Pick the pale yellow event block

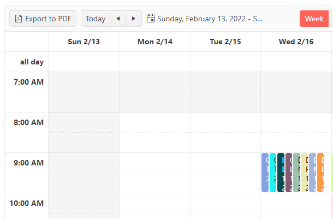(x=304, y=173)
